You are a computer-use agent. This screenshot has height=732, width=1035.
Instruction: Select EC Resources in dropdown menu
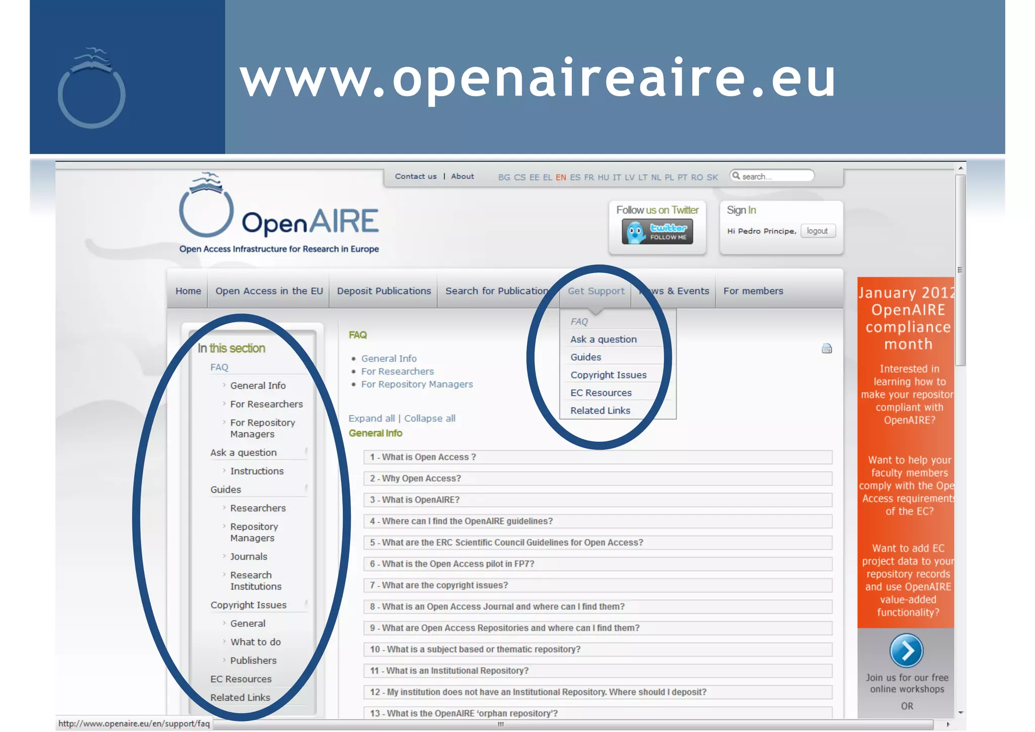(601, 393)
